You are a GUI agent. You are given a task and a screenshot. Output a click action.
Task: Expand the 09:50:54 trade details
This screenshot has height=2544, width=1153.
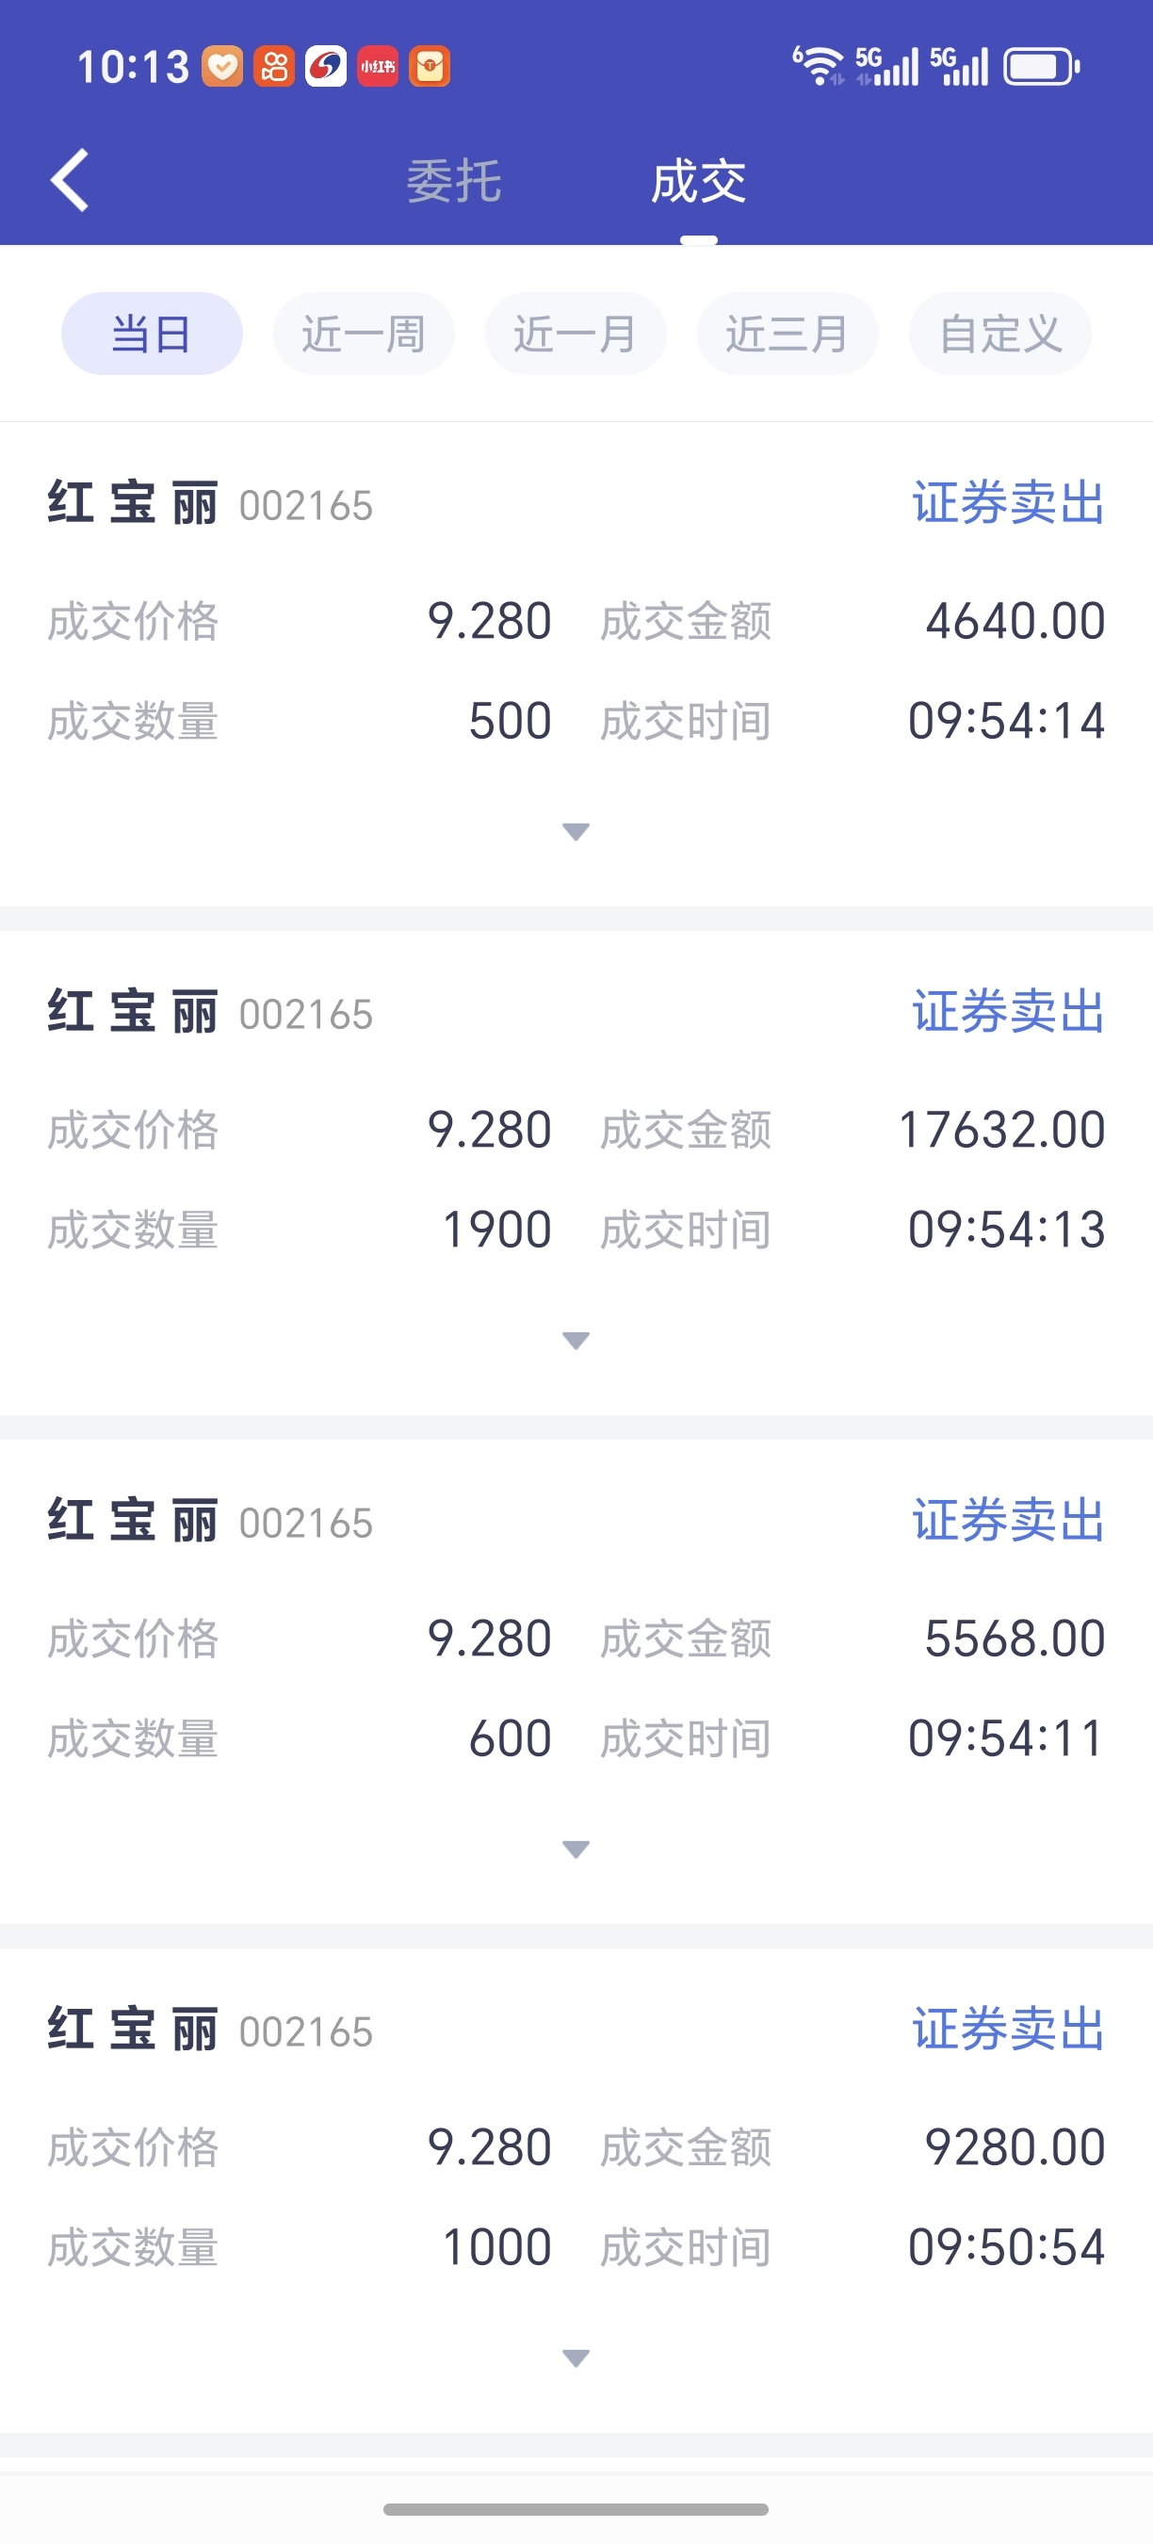[576, 2358]
